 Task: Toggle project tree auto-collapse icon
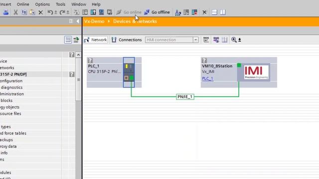click(x=71, y=21)
